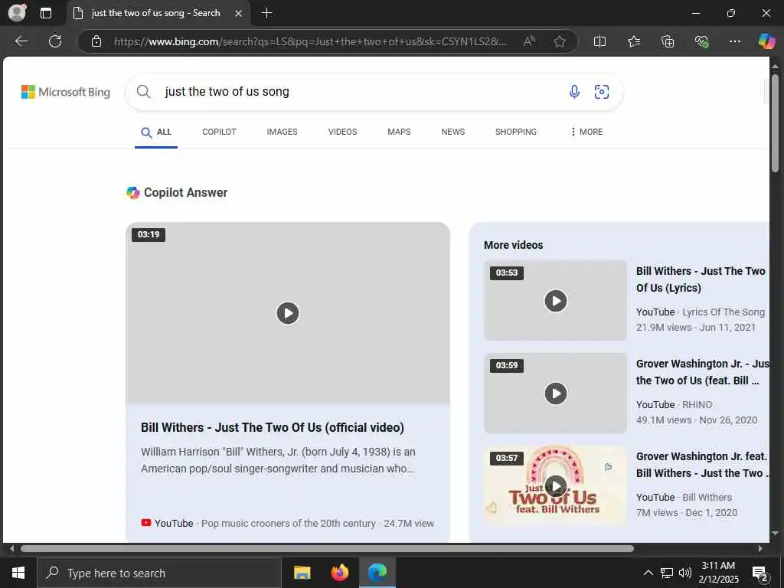
Task: Click '49.1M views · Nov 26, 2020' text
Action: coord(697,420)
